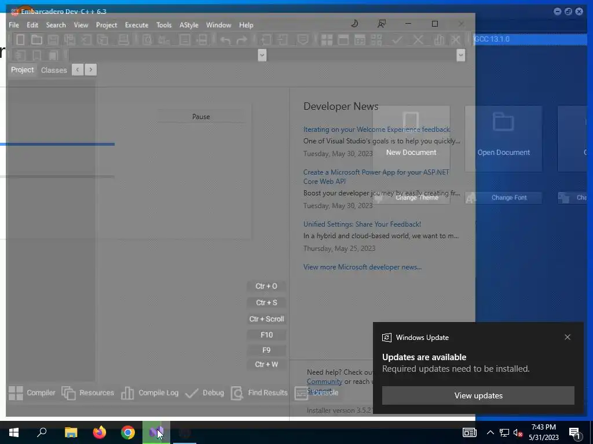Click the Open file folder toolbar icon
Screen dimensions: 593x444
[x=36, y=40]
